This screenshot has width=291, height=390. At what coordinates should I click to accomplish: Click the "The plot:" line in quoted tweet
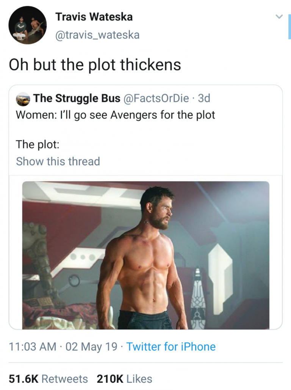(x=38, y=144)
